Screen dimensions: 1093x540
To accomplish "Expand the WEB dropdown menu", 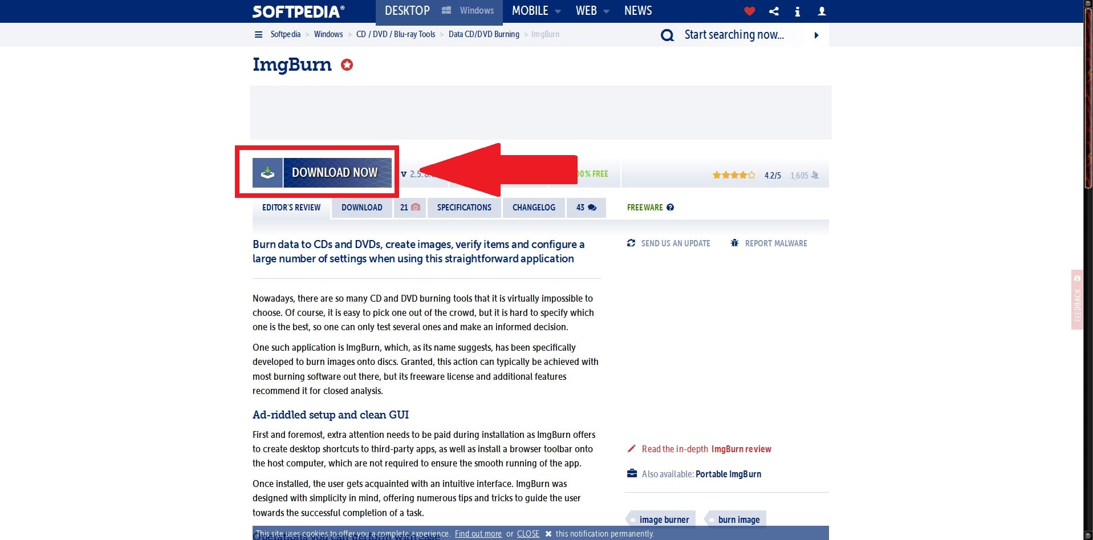I will pos(592,11).
